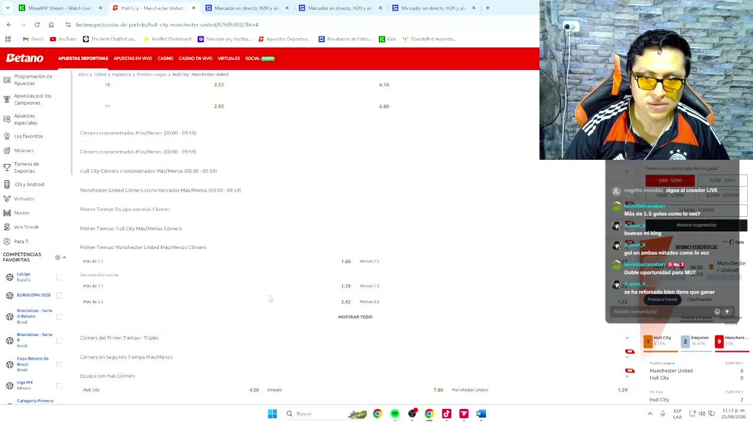Click the Betano logo
The height and width of the screenshot is (423, 753).
25,58
